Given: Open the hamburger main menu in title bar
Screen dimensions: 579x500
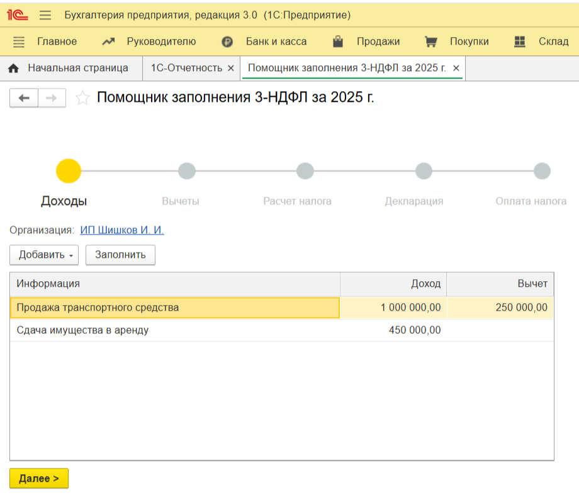Looking at the screenshot, I should tap(45, 15).
